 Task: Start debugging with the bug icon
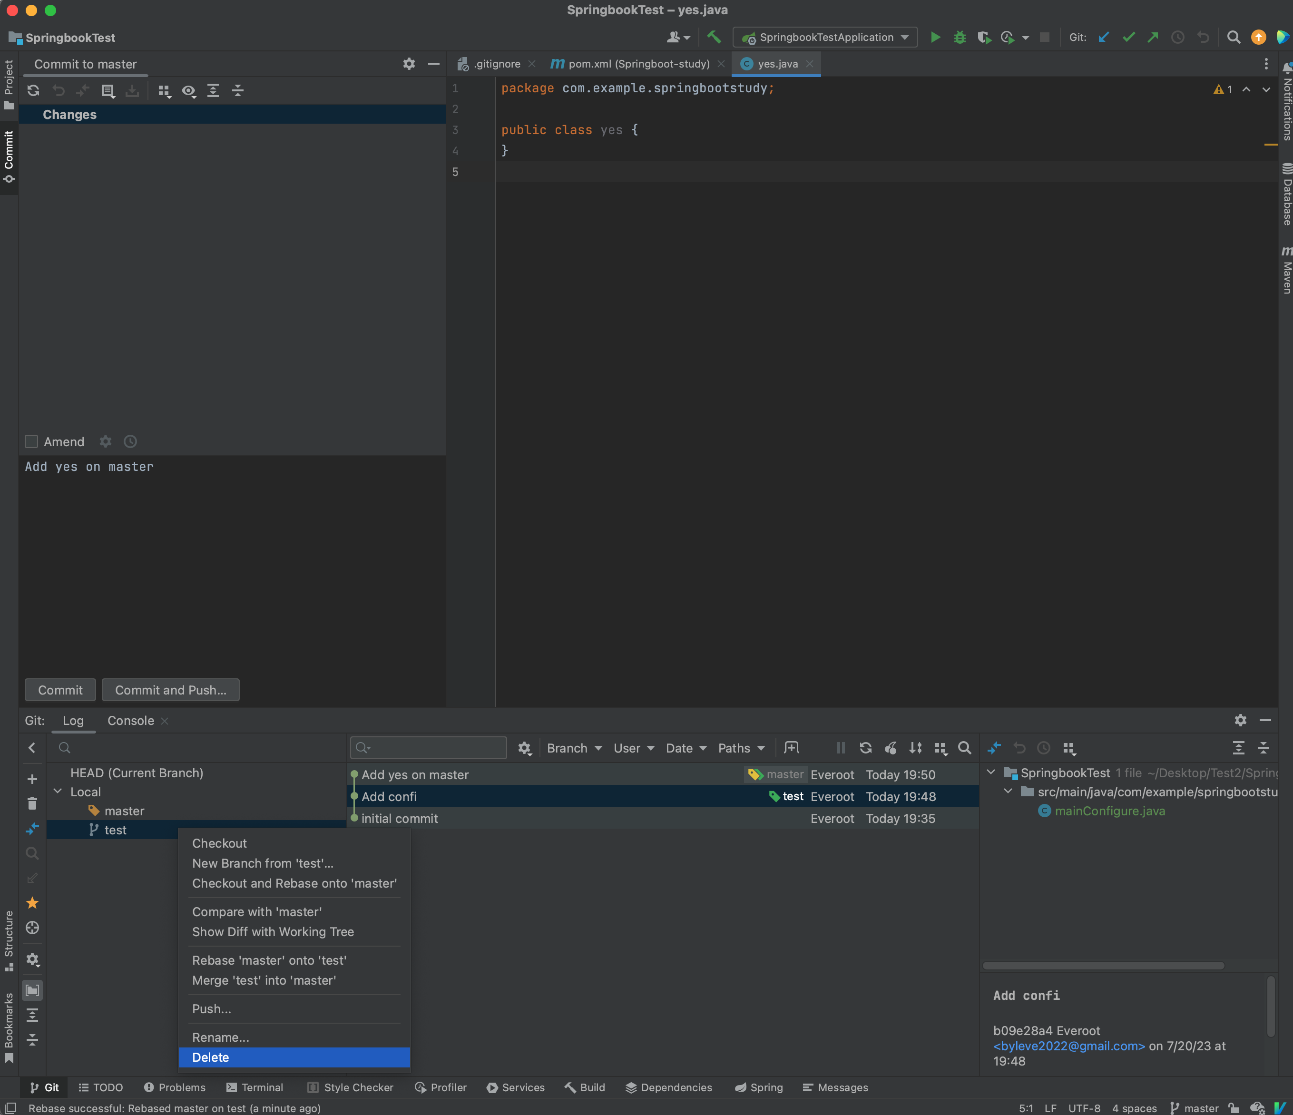coord(960,38)
